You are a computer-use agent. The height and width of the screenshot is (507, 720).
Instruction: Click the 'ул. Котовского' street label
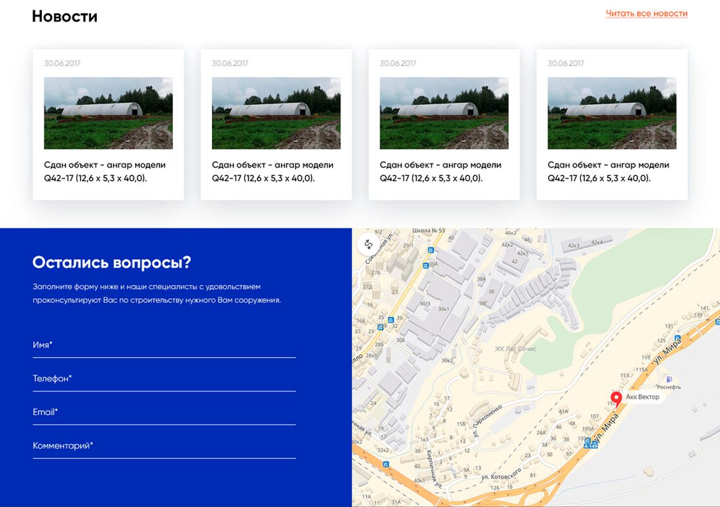tap(501, 474)
